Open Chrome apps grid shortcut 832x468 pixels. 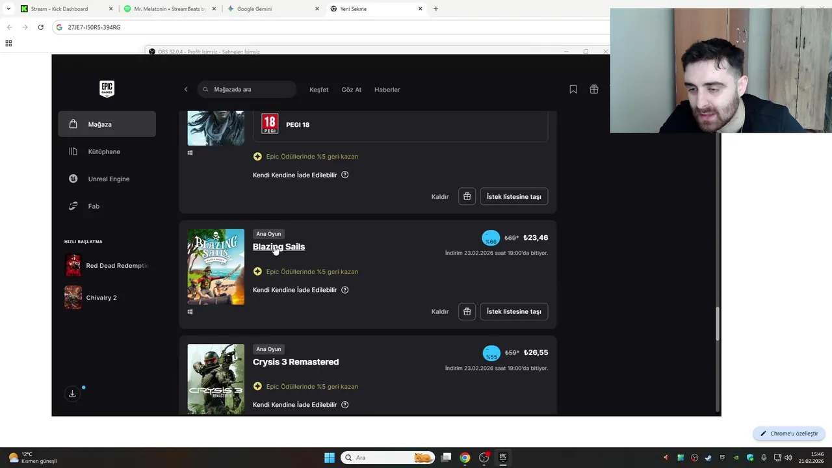8,44
